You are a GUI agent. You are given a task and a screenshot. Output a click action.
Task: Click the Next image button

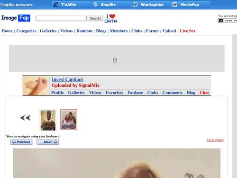(48, 142)
